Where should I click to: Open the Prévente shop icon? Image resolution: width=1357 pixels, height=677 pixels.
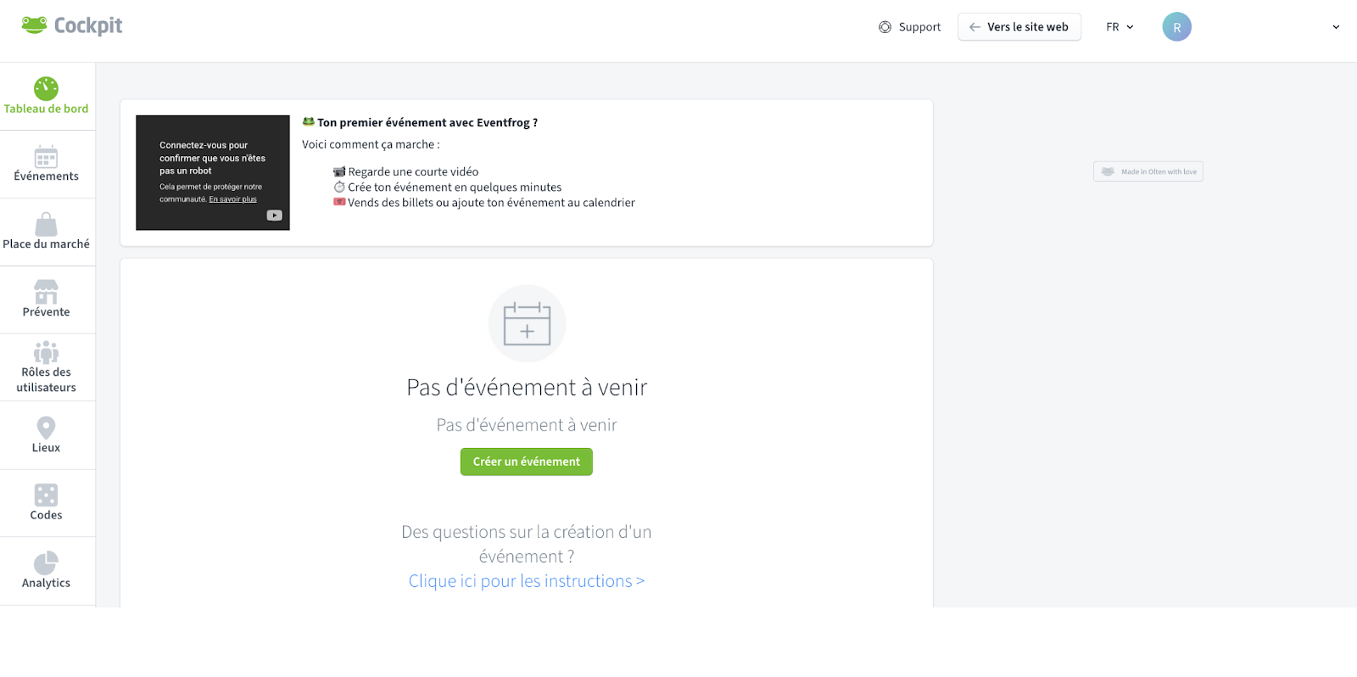(46, 292)
